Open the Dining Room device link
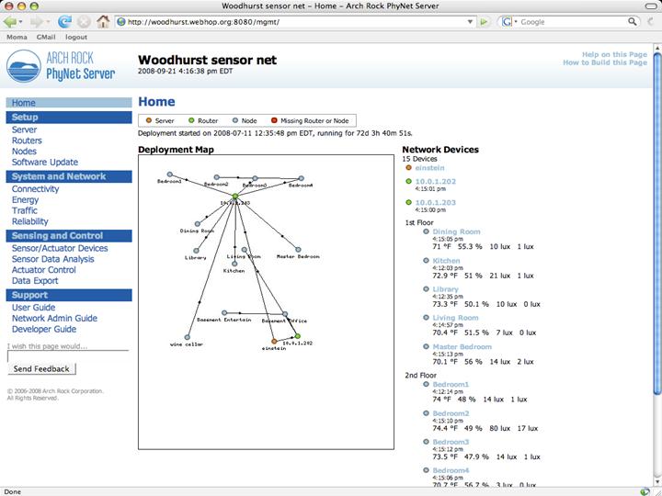 tap(456, 231)
